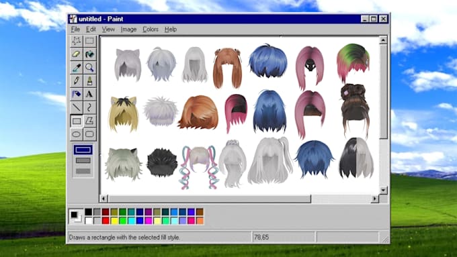Click the horizontal scrollbar right arrow
Viewport: 457px width, 257px height.
[x=375, y=199]
